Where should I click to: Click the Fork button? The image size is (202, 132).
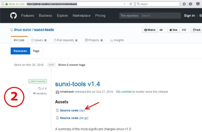(x=196, y=30)
